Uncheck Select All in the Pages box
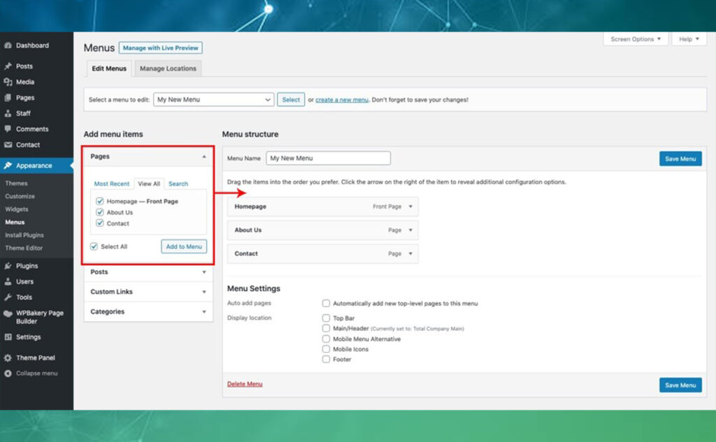This screenshot has width=716, height=442. (x=94, y=246)
